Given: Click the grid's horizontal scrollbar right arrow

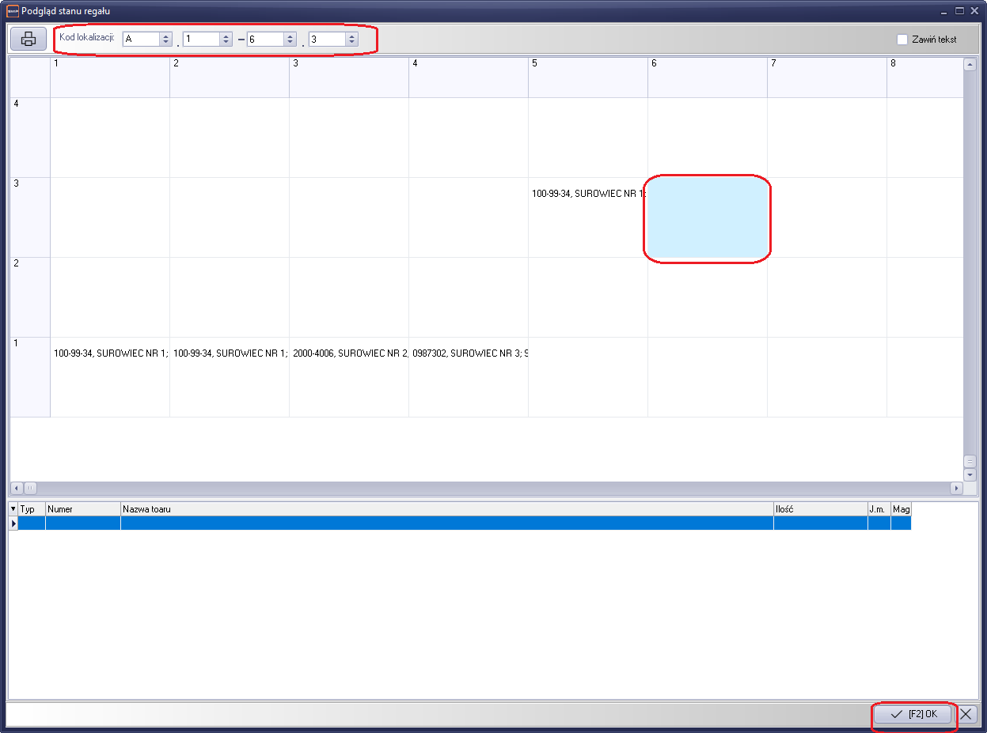Looking at the screenshot, I should [x=957, y=488].
